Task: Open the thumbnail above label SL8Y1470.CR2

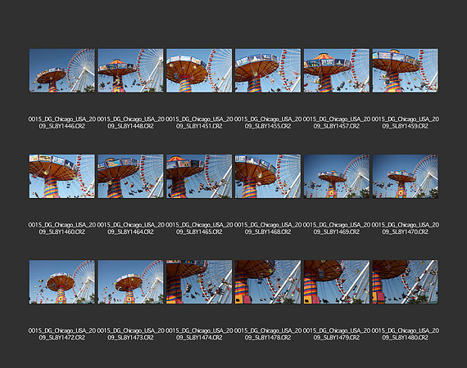Action: [406, 177]
